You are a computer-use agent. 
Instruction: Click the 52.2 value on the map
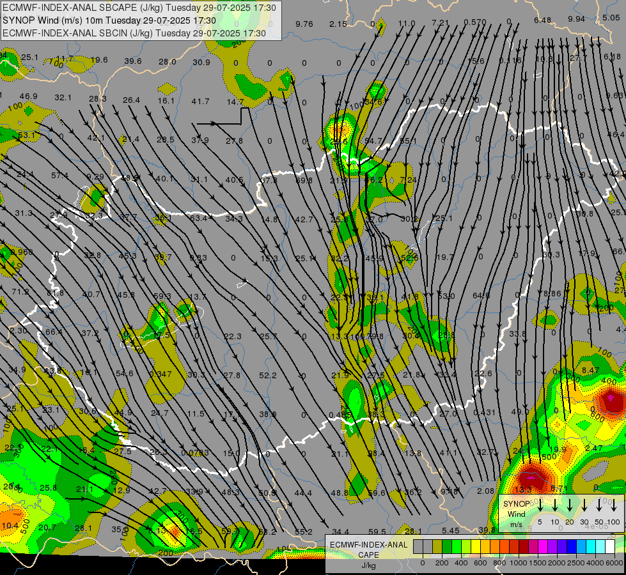tap(268, 375)
